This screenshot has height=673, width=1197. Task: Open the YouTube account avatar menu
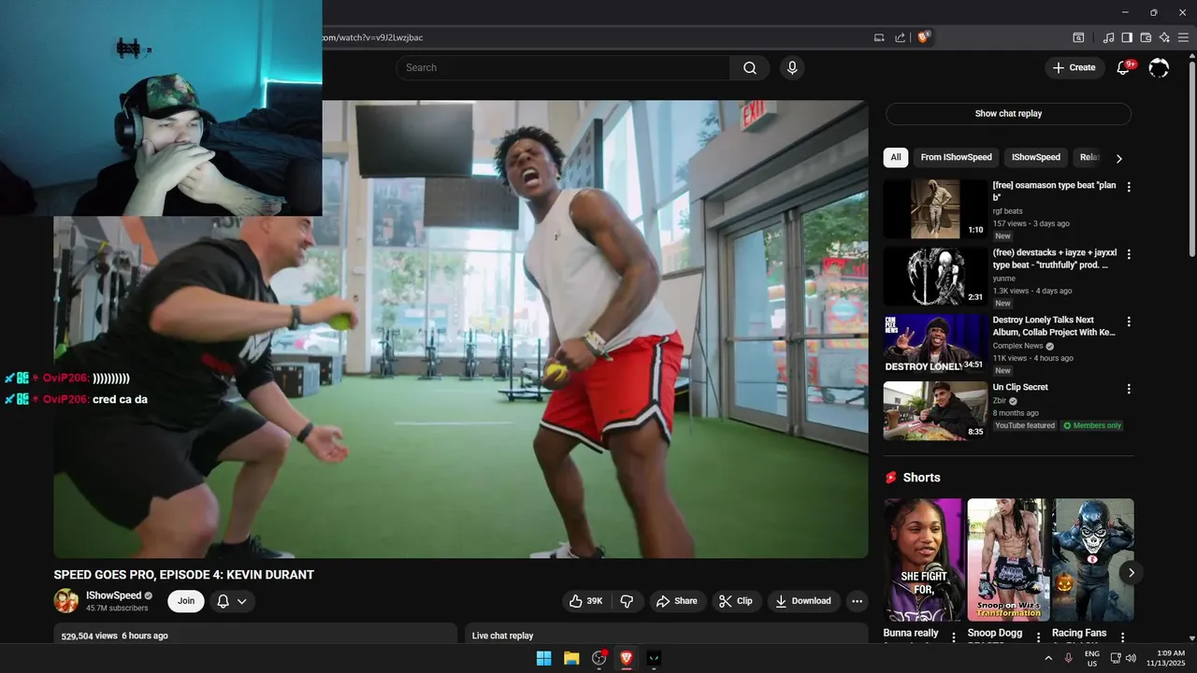[x=1159, y=67]
